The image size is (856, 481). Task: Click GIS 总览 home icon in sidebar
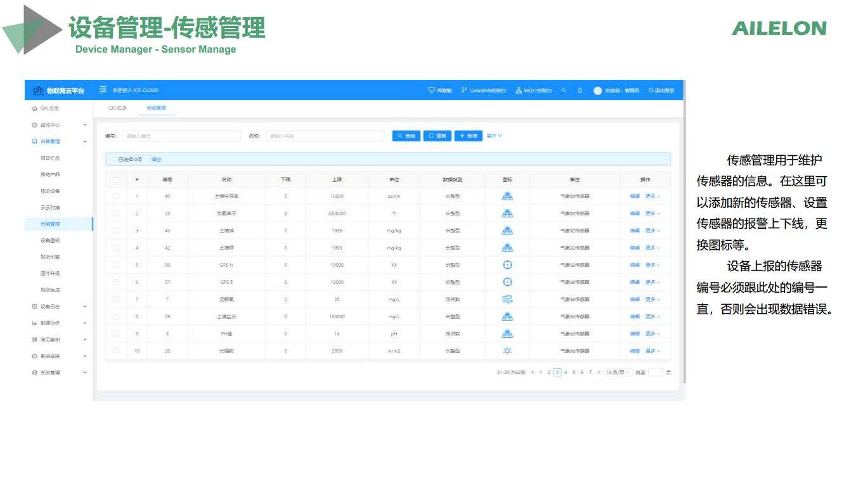35,108
